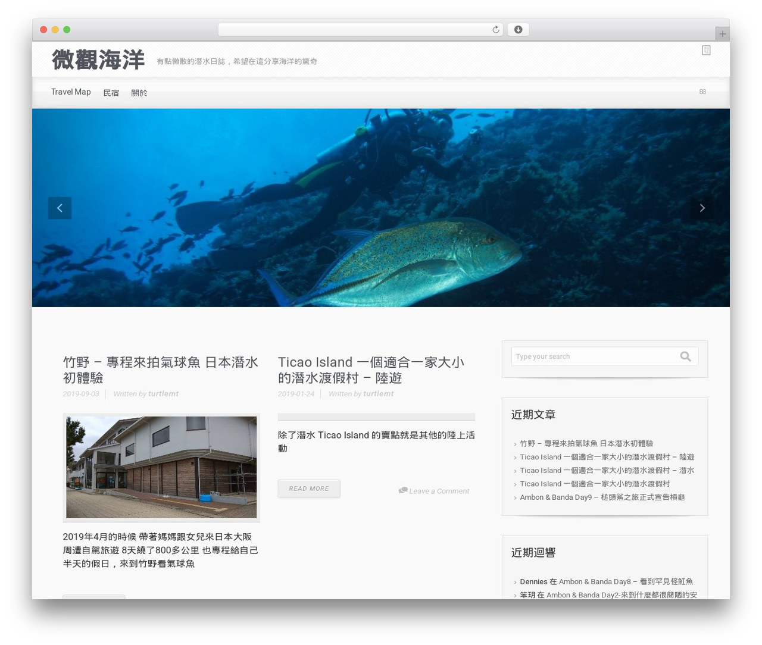Focus the Type your search field
762x645 pixels.
click(595, 356)
